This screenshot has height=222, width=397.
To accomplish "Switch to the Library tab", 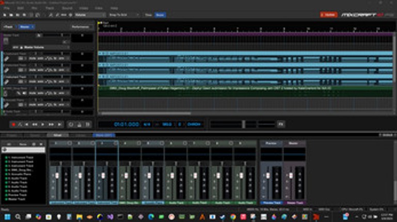I will 78,135.
